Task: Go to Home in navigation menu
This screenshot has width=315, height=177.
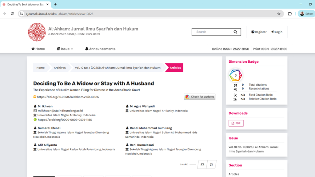Action: coord(38,49)
